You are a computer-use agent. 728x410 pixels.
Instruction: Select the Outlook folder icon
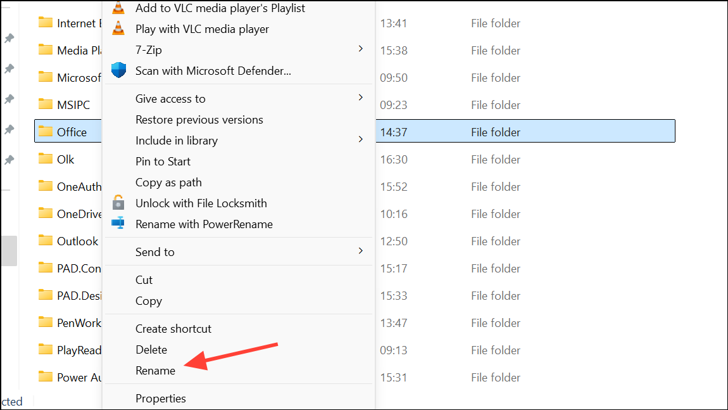[46, 241]
